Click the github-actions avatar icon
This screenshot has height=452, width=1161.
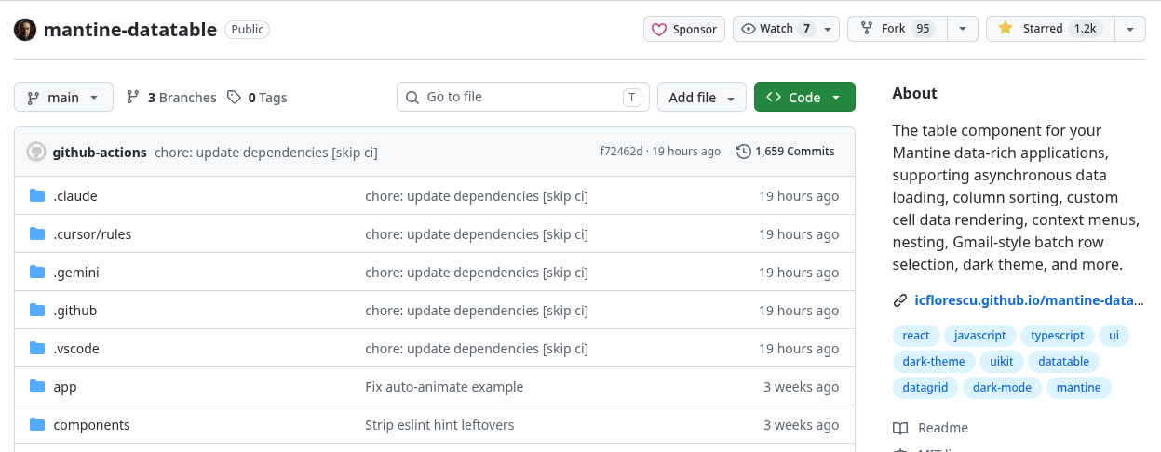pos(36,152)
